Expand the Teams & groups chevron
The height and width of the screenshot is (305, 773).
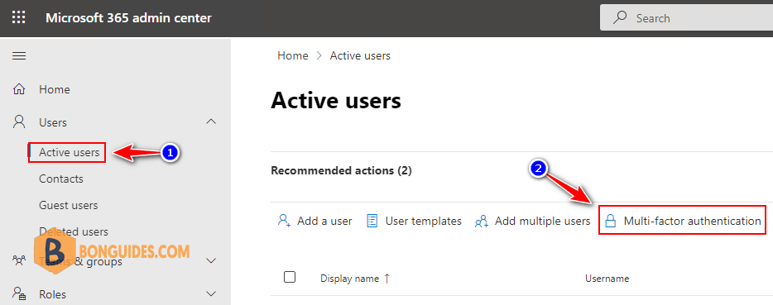tap(211, 261)
